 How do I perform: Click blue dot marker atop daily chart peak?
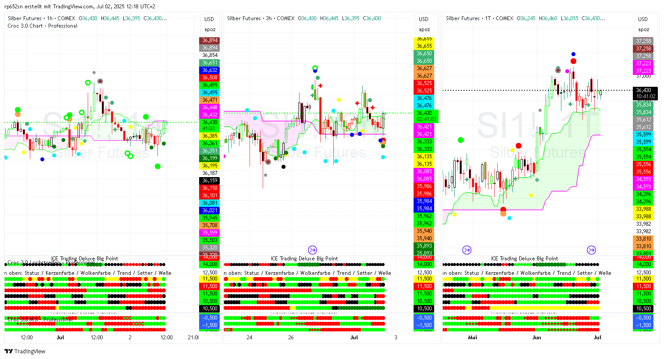coord(573,54)
